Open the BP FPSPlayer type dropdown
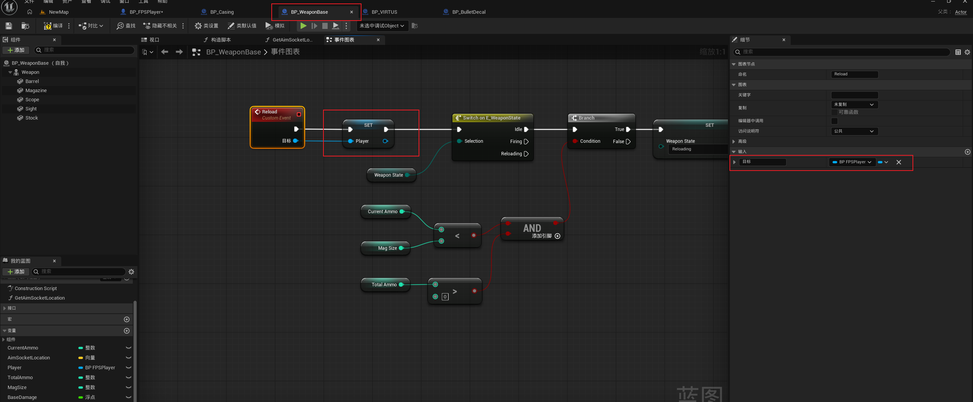 852,162
